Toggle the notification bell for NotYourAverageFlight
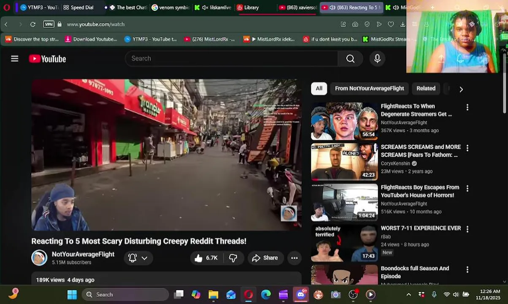 [132, 258]
